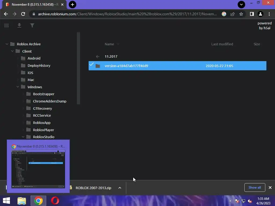Bookmark this page with the star

[241, 14]
